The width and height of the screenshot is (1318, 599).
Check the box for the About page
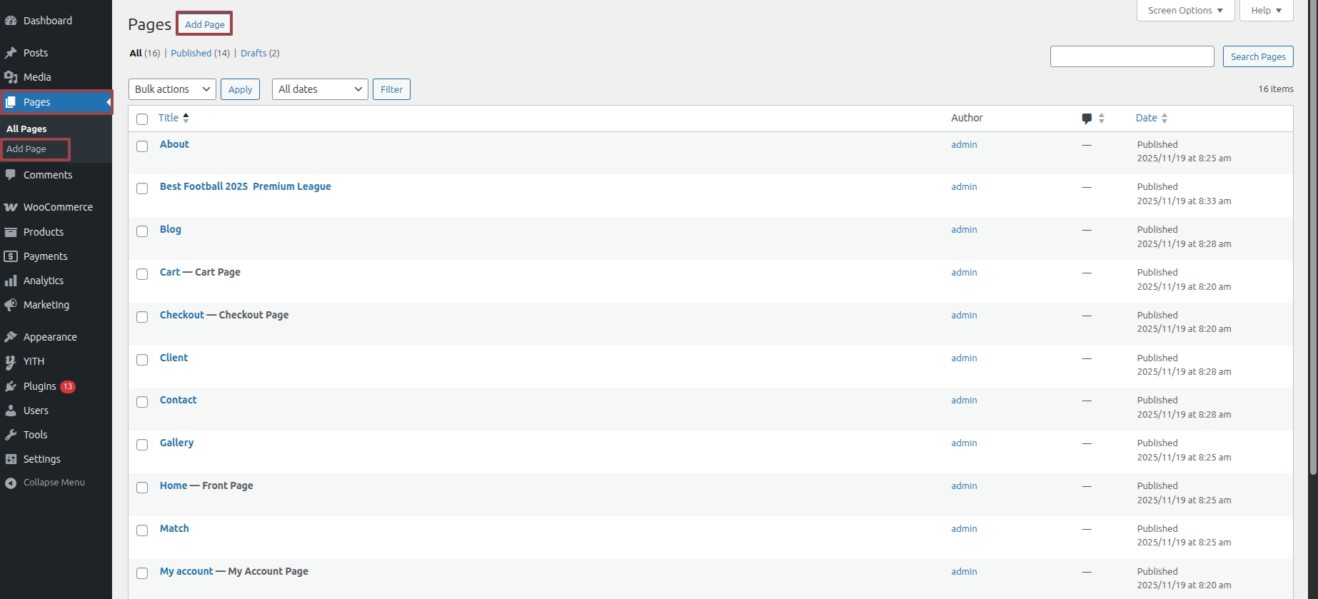(142, 146)
